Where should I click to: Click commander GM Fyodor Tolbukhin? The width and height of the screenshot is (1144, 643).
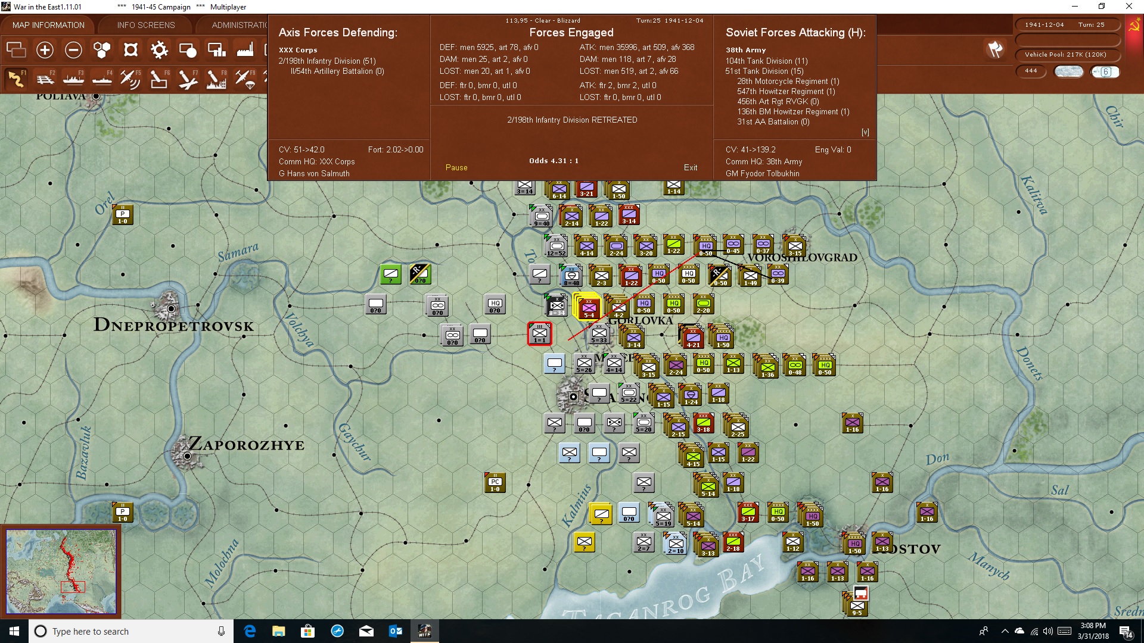pos(763,173)
